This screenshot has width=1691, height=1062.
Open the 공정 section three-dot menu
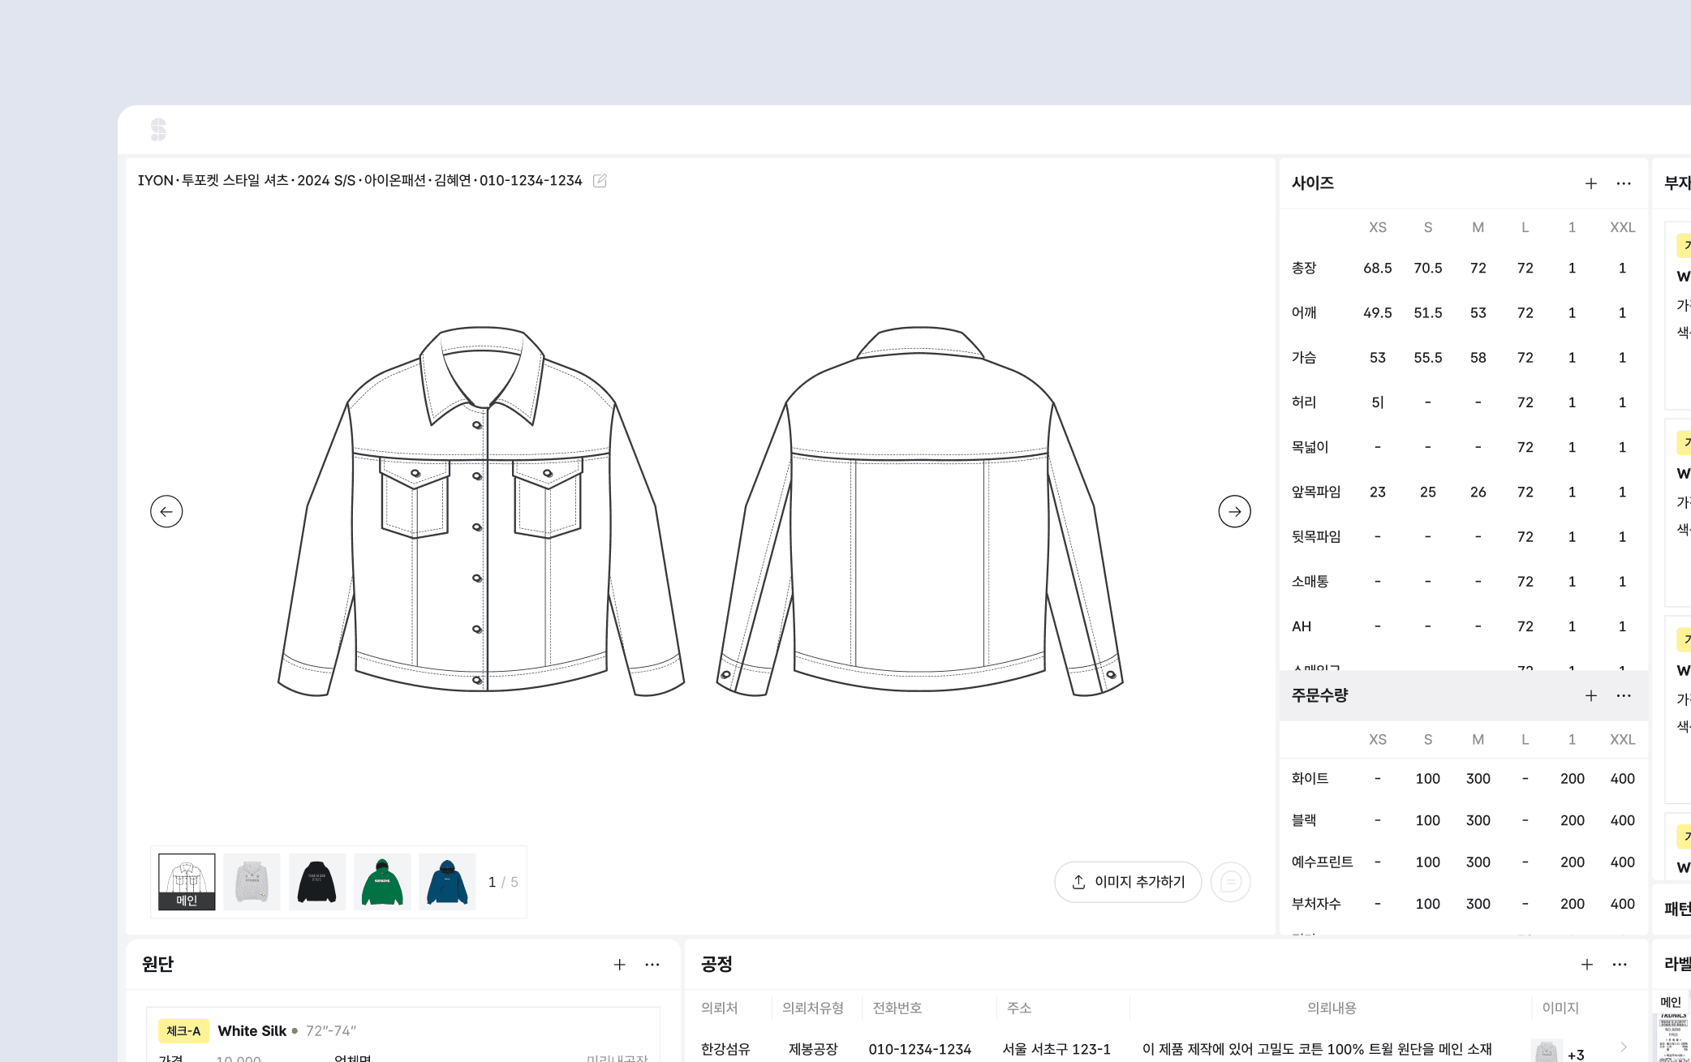pyautogui.click(x=1620, y=965)
